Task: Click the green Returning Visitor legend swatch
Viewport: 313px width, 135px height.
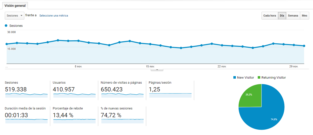Action: point(259,78)
